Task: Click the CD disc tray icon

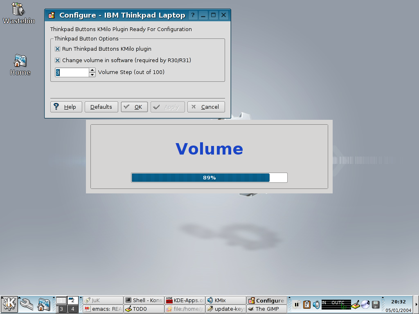Action: click(x=365, y=304)
